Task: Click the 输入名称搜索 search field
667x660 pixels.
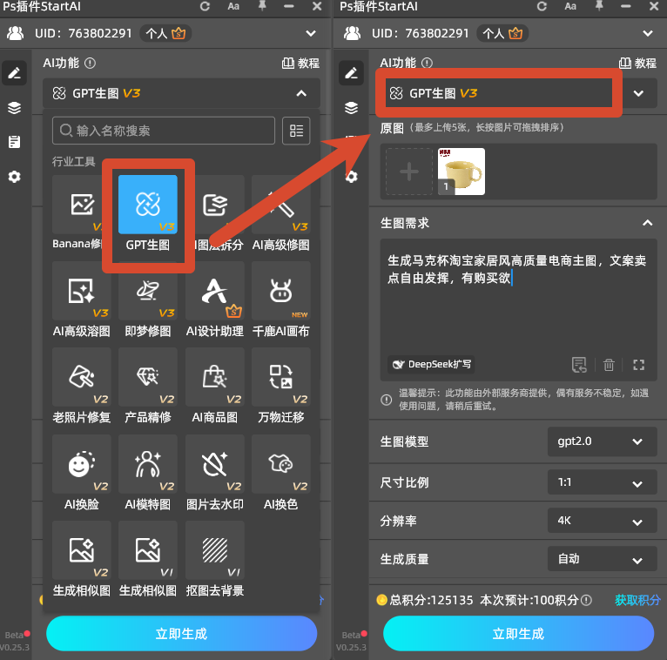Action: tap(164, 131)
